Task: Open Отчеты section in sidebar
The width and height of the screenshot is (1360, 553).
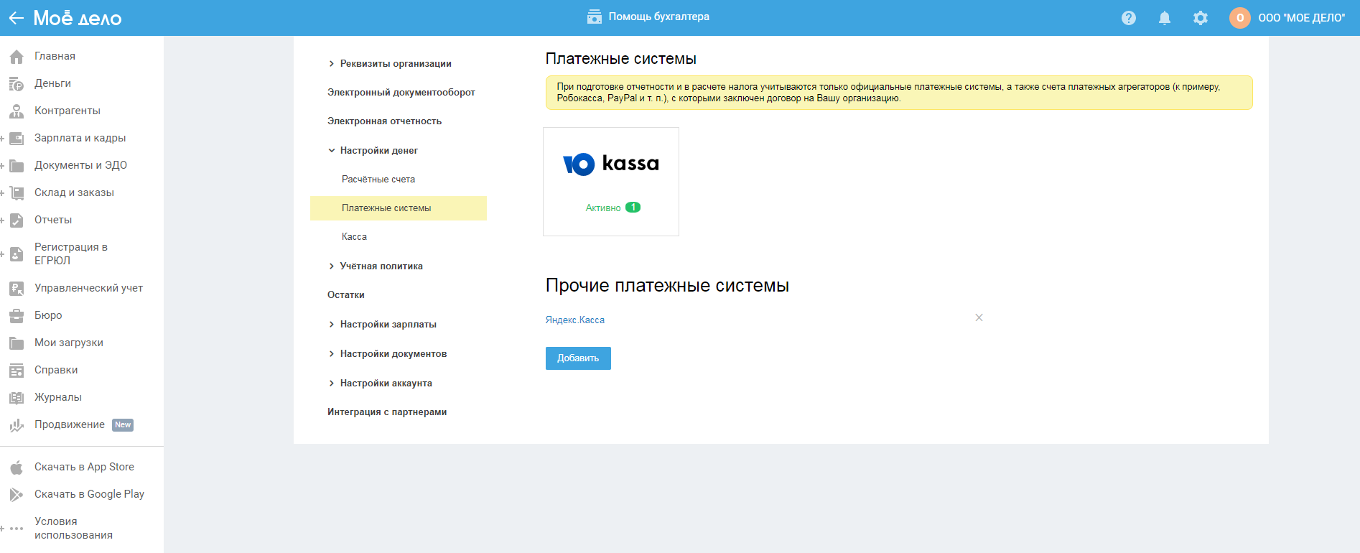Action: tap(53, 220)
